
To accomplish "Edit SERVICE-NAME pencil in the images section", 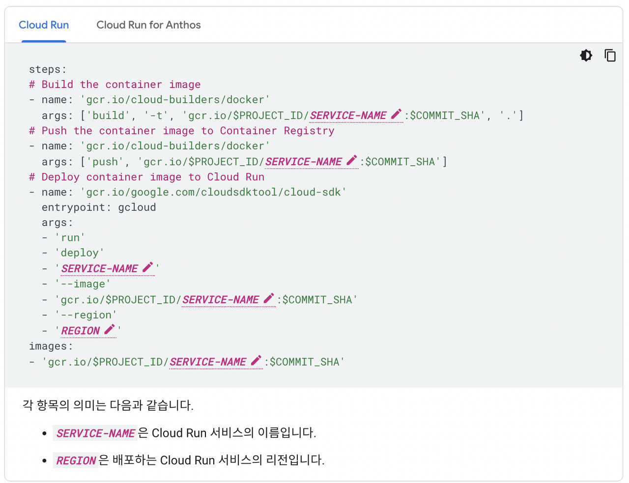I will [x=256, y=361].
